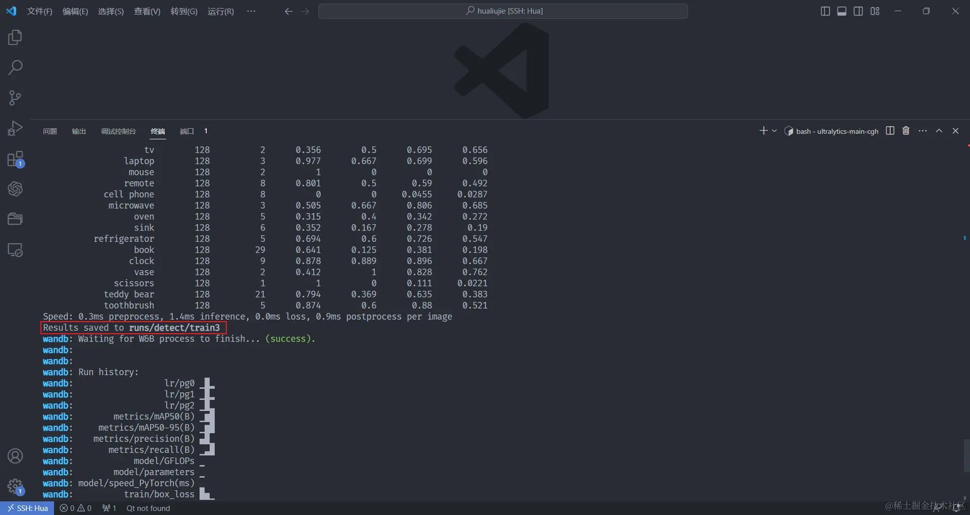Viewport: 970px width, 515px height.
Task: Open the 编辑(E) menu
Action: (75, 11)
